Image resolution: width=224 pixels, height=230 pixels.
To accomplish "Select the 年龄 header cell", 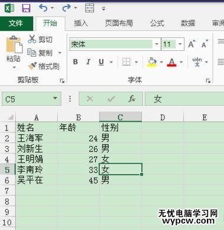I will [79, 128].
